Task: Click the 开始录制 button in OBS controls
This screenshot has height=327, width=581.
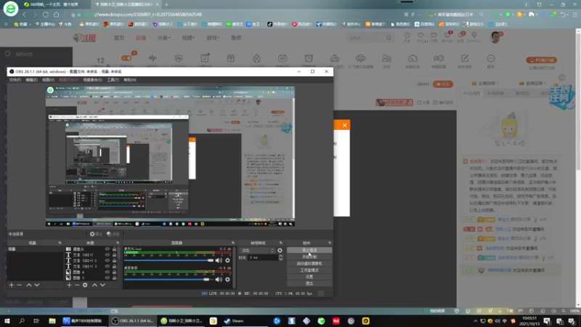Action: point(309,257)
